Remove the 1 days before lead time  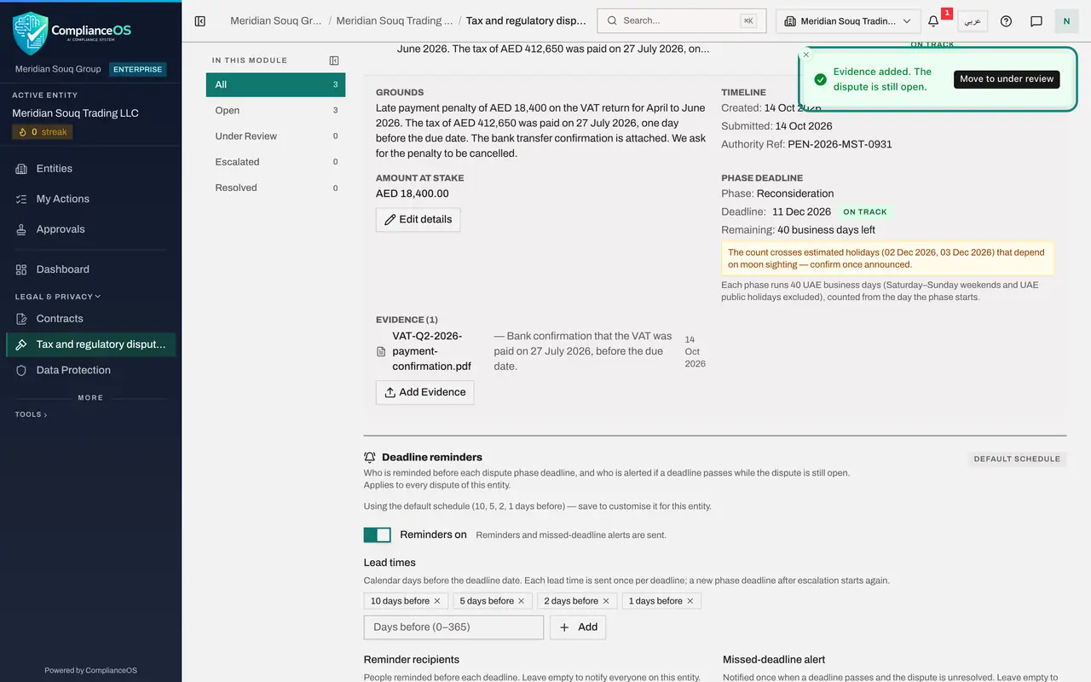coord(690,601)
